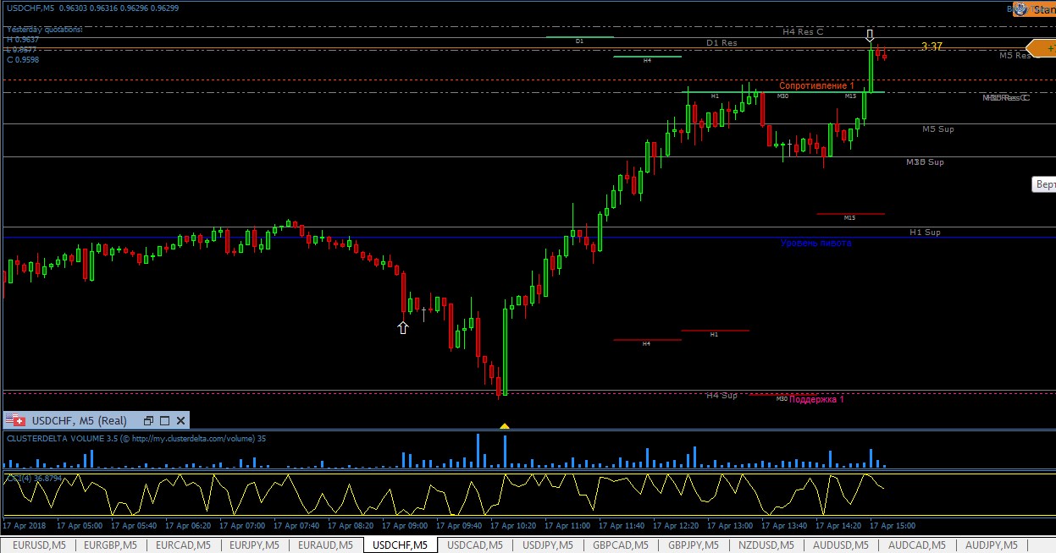Switch to the USDCAD,M5 chart tab
The width and height of the screenshot is (1056, 553).
475,545
